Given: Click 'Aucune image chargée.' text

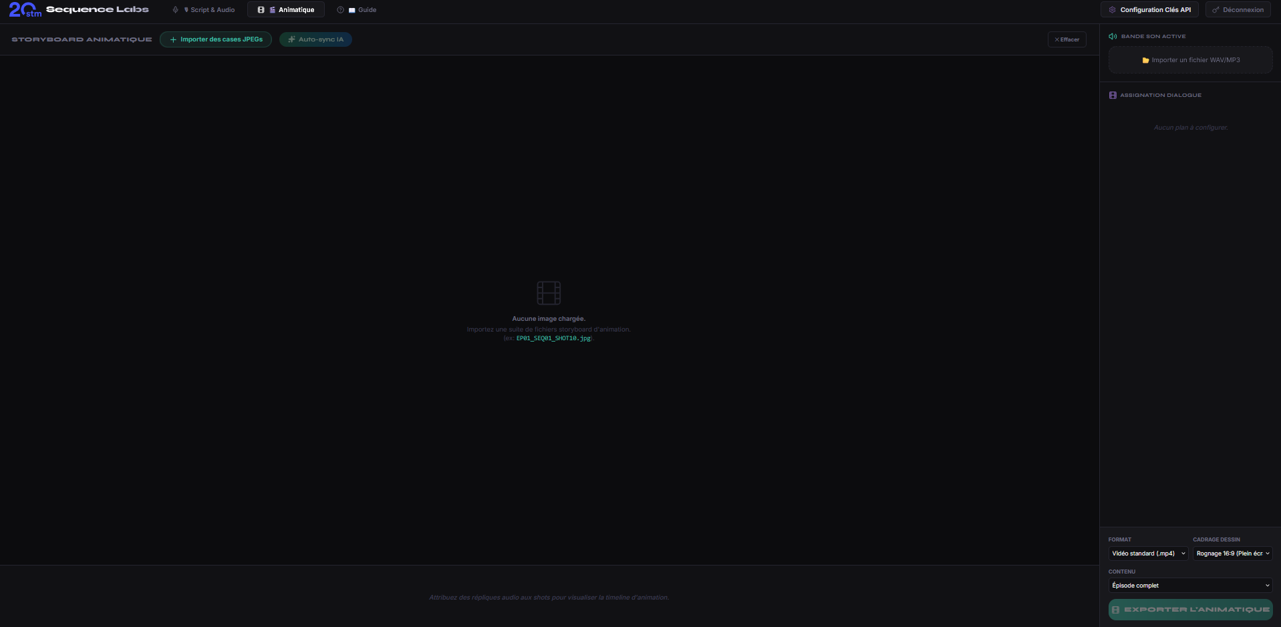Looking at the screenshot, I should coord(549,319).
